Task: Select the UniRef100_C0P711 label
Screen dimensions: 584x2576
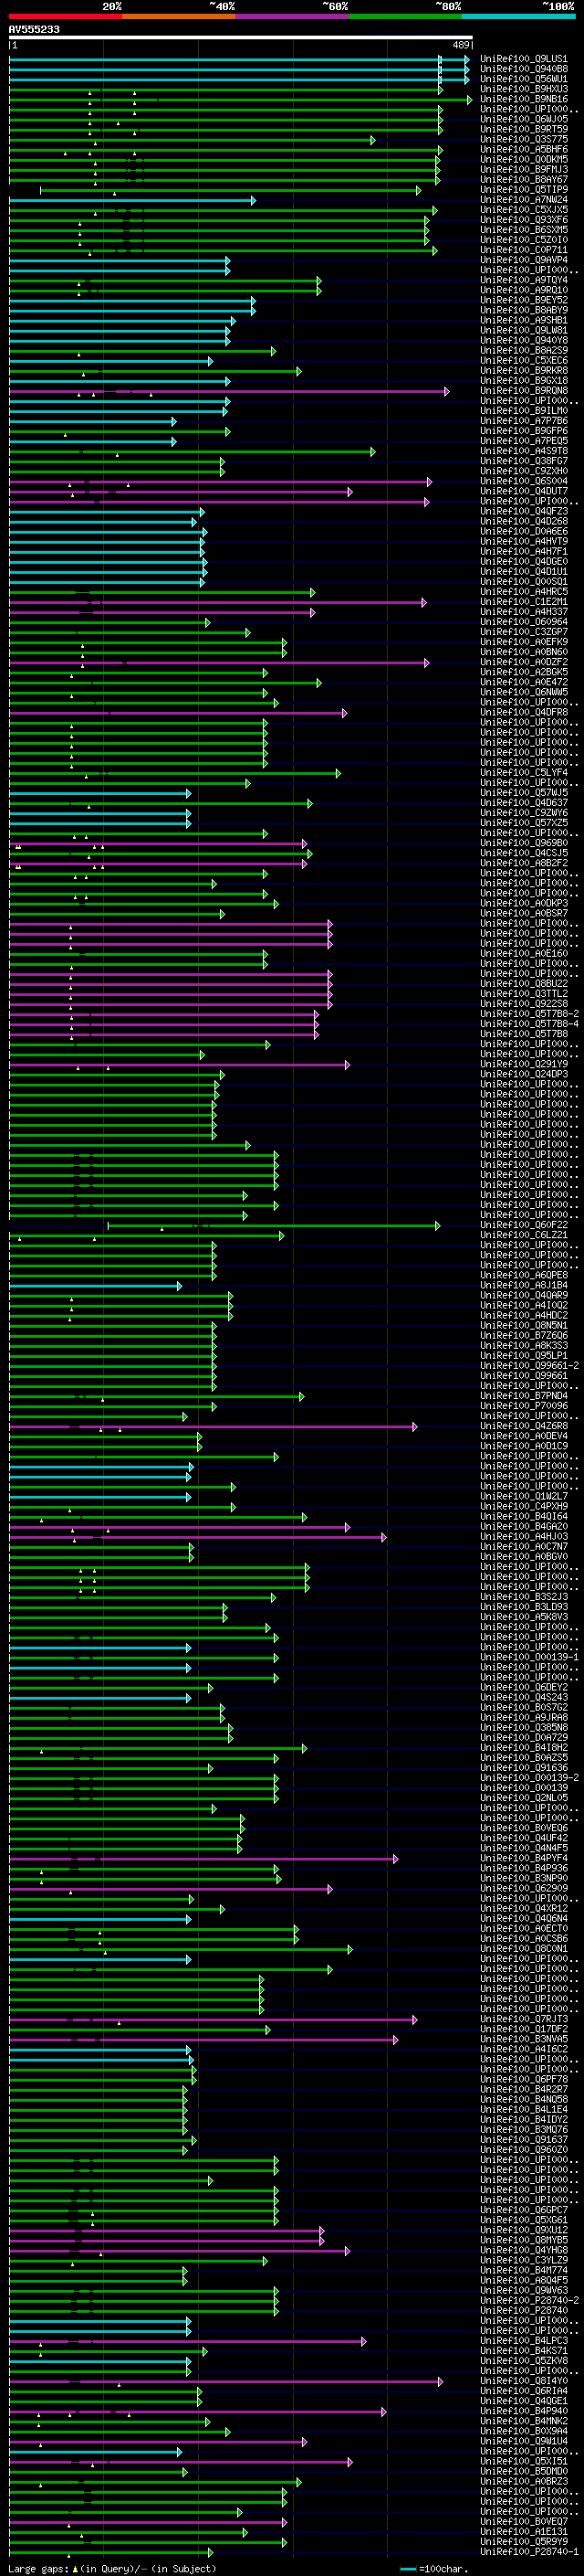Action: 524,250
